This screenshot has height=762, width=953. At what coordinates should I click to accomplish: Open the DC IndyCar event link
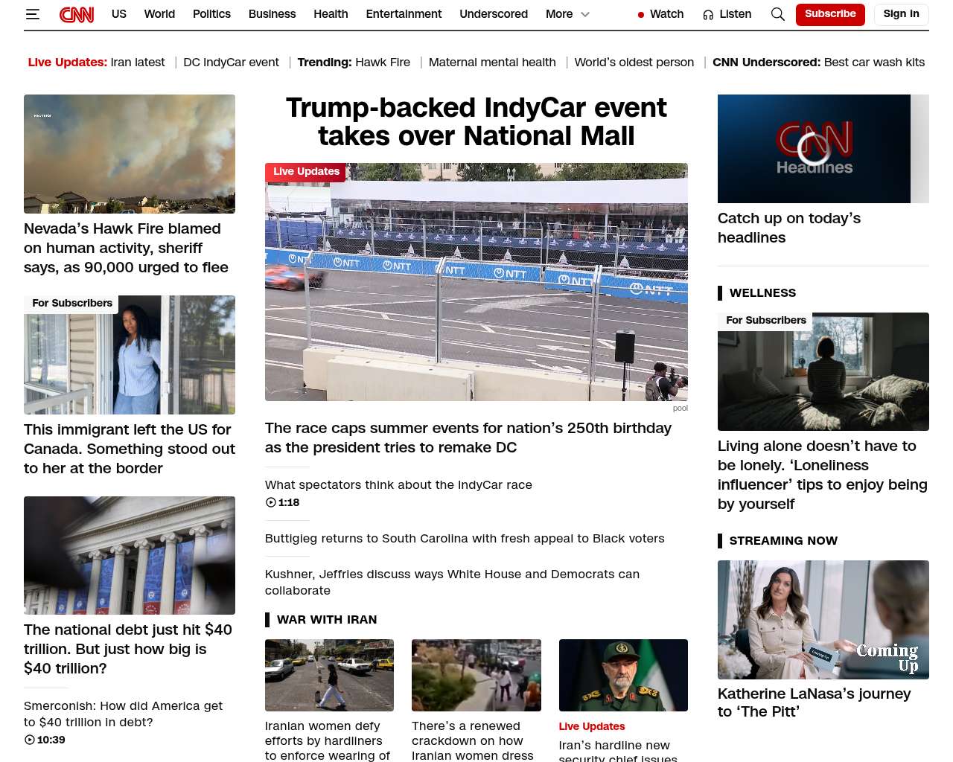point(231,63)
